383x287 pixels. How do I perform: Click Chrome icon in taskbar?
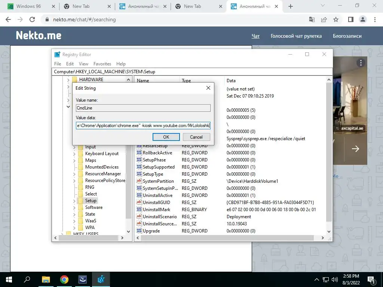64,280
